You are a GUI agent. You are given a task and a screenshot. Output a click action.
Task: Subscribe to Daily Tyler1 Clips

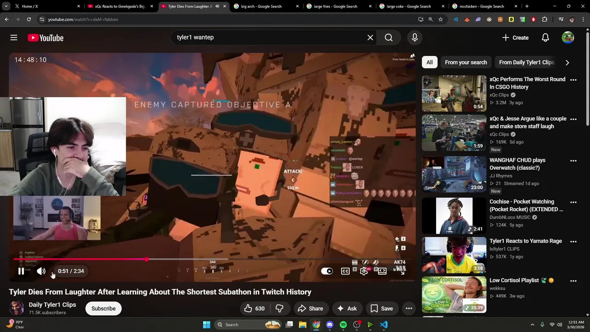(103, 308)
